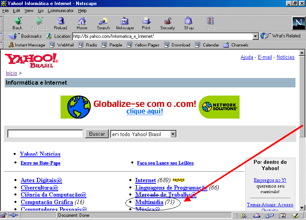Reload the current page
This screenshot has width=306, height=220.
61,23
